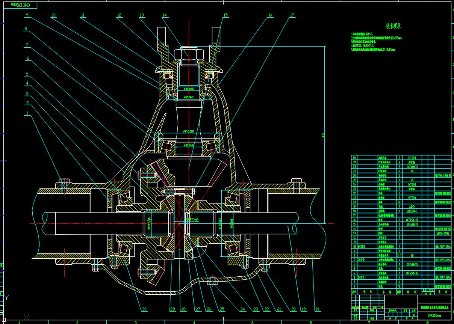Screen dimensions: 454x324
Task: Pick the 410 vertical dimension text
Action: pyautogui.click(x=322, y=135)
